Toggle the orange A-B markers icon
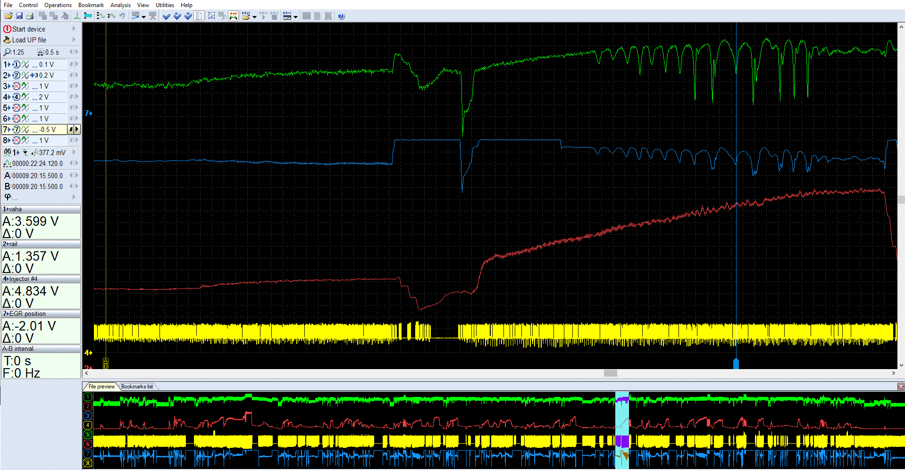Image resolution: width=905 pixels, height=470 pixels. coord(233,16)
